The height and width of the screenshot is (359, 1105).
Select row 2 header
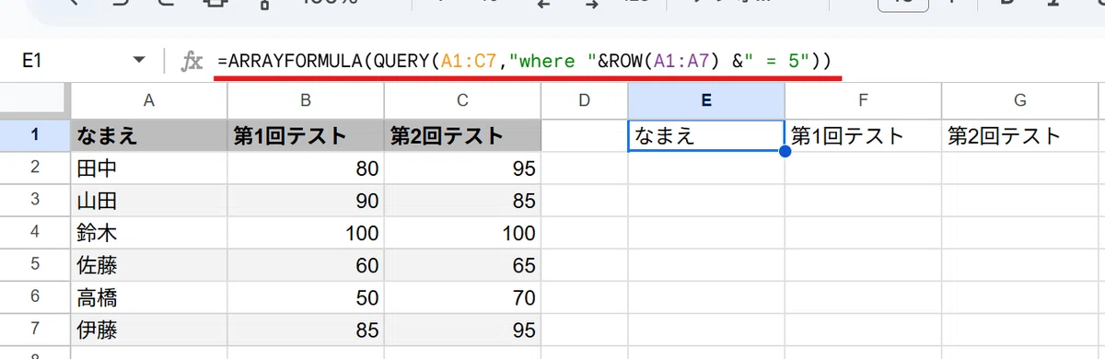(x=35, y=168)
